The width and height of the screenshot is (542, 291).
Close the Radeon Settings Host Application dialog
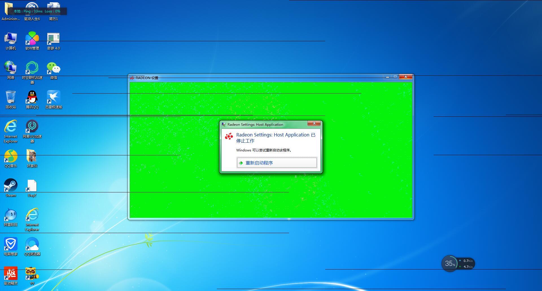(314, 123)
